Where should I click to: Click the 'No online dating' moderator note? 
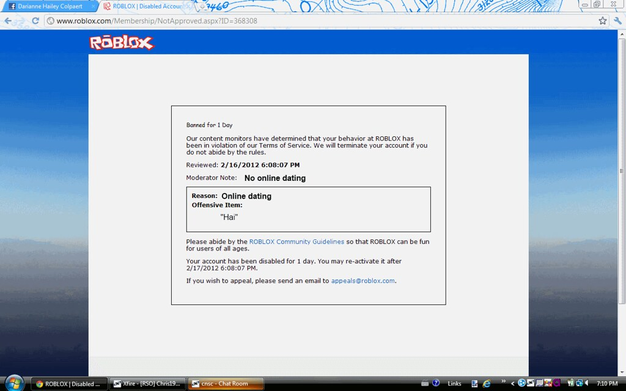(274, 178)
